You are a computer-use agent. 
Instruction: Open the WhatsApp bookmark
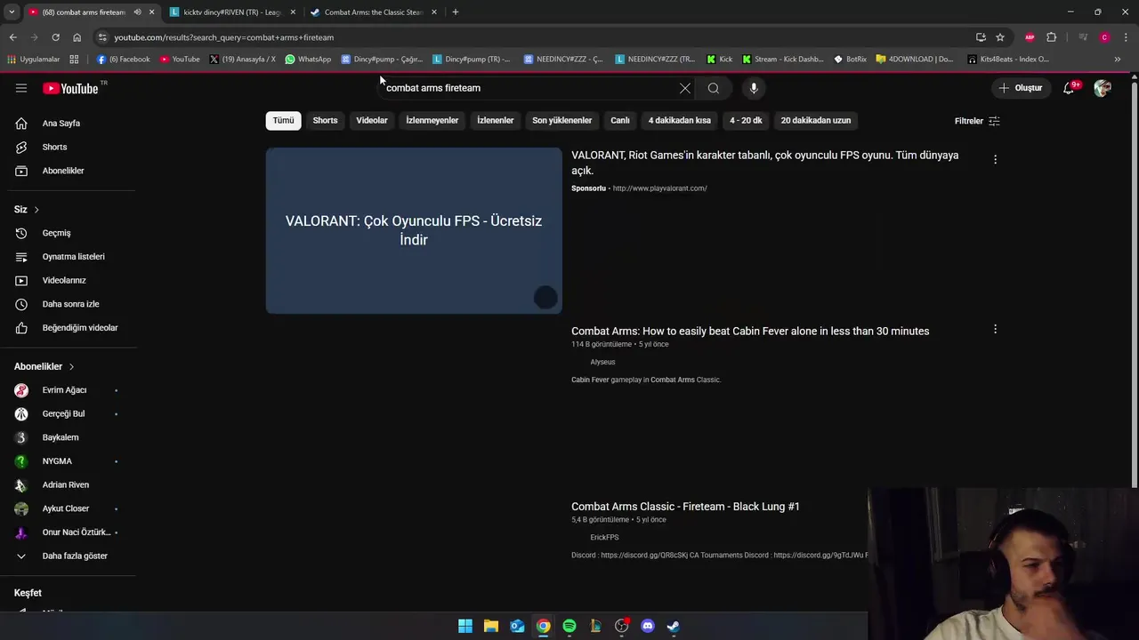pos(308,60)
